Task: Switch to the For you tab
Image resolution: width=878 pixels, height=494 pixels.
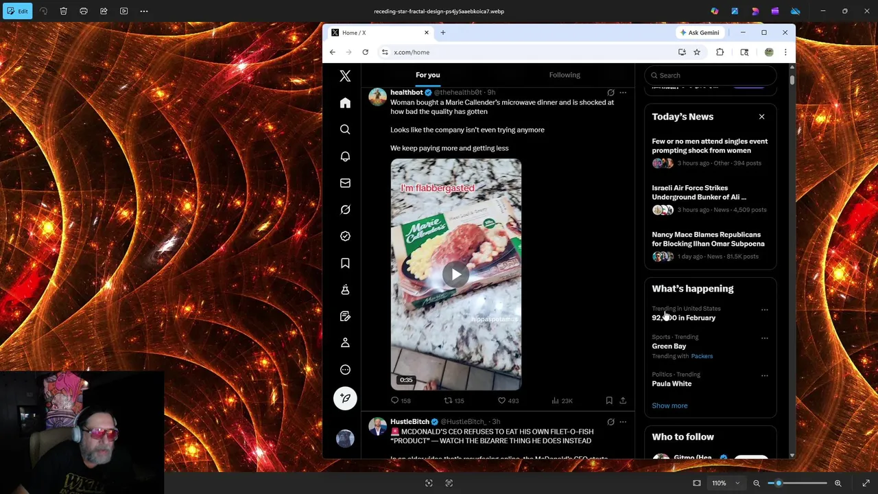Action: click(x=428, y=75)
